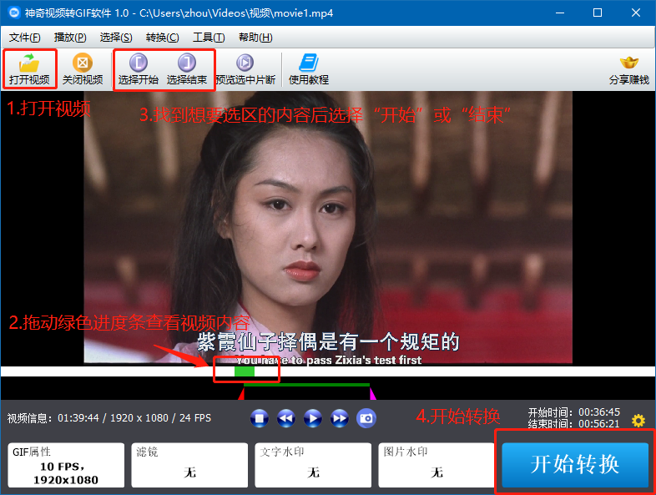This screenshot has width=656, height=495.
Task: Open the GIF属性 settings panel
Action: 66,465
